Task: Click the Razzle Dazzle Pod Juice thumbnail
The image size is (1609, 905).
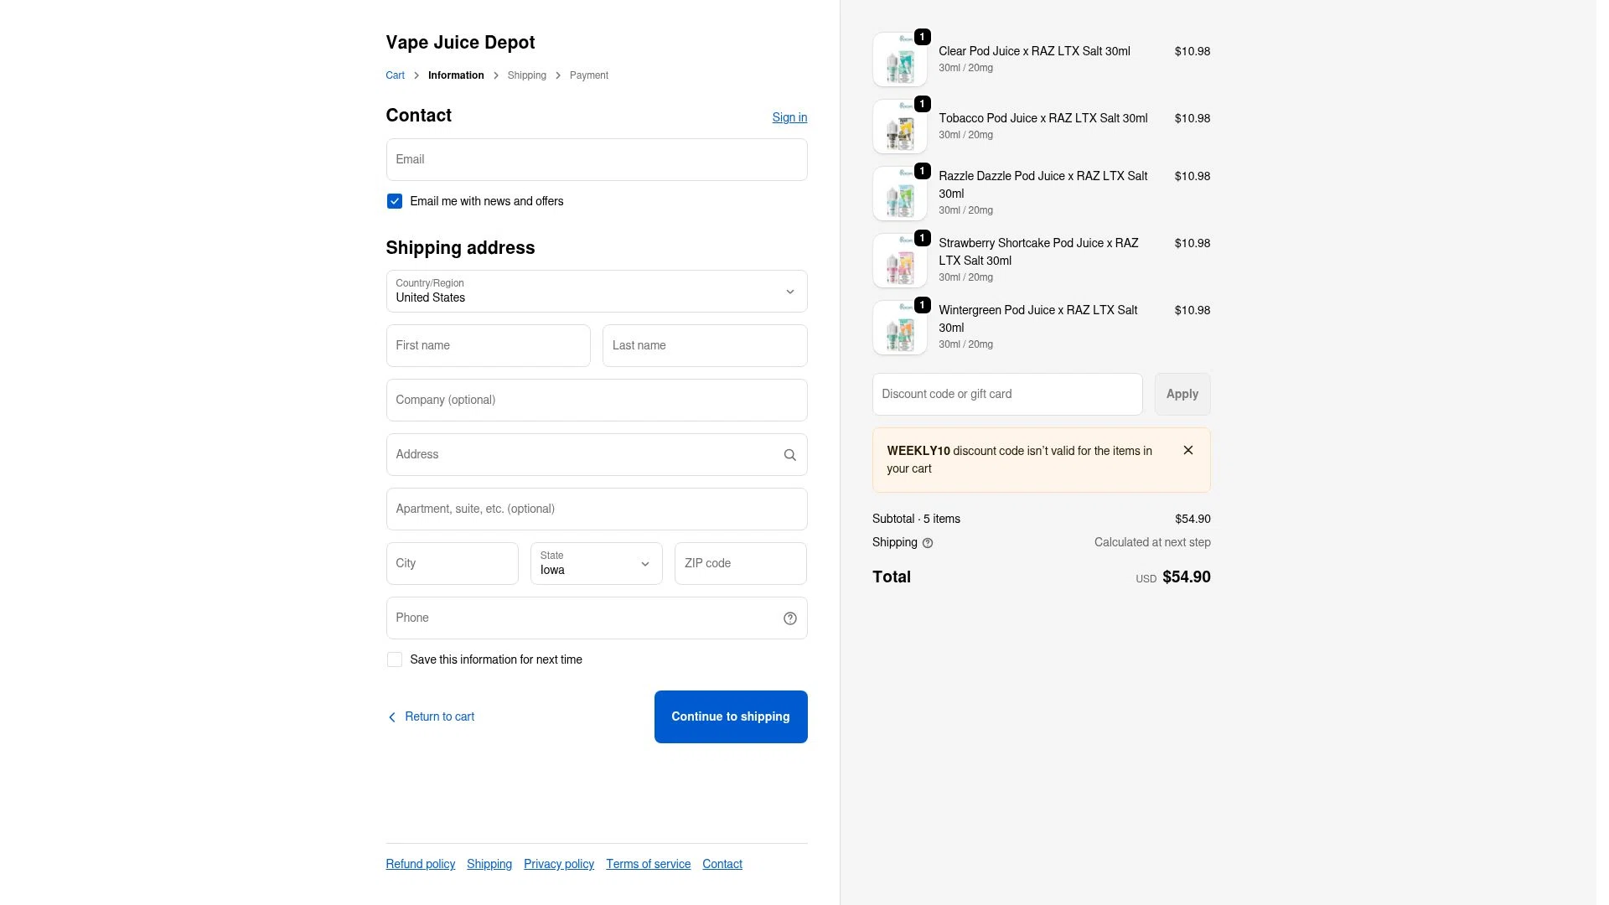Action: [x=900, y=194]
